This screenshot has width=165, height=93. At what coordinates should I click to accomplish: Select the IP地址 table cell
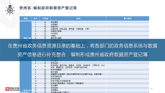click(x=78, y=36)
